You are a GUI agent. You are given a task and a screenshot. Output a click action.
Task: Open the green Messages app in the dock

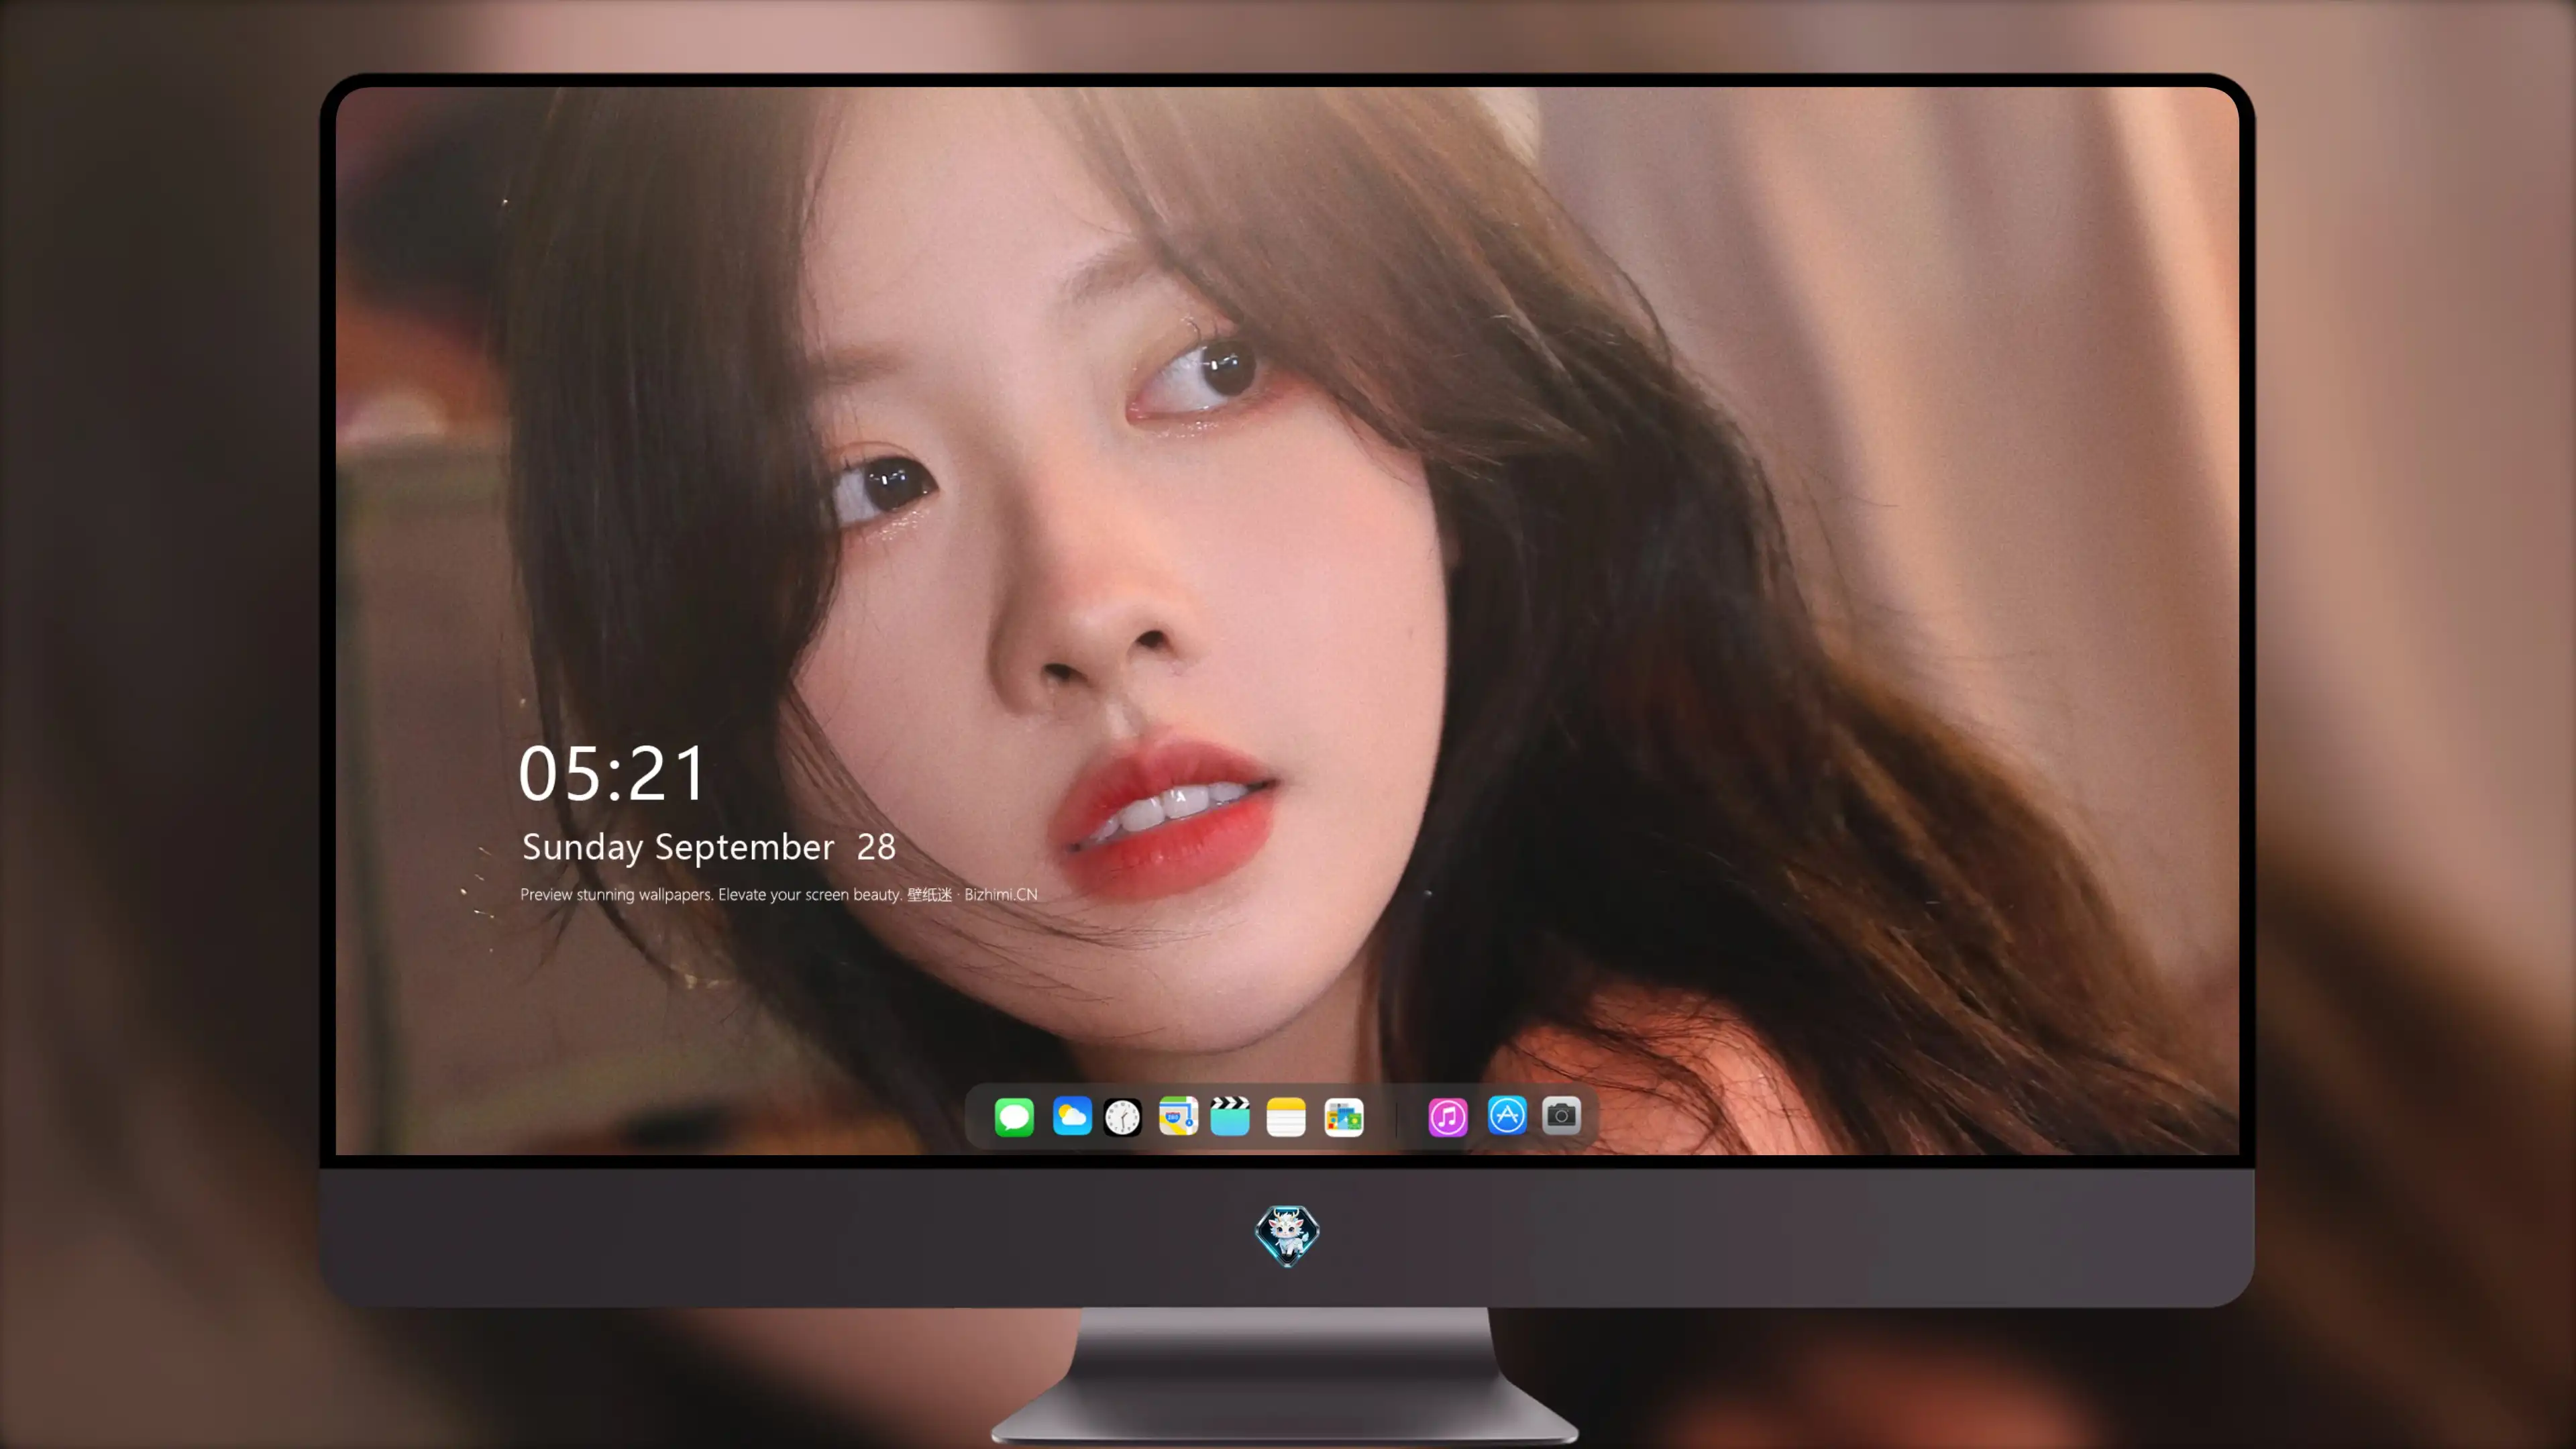point(1014,1116)
